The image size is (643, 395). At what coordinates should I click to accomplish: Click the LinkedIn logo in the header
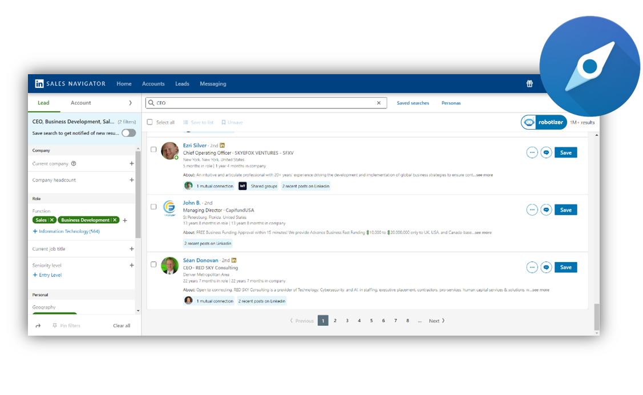point(39,84)
